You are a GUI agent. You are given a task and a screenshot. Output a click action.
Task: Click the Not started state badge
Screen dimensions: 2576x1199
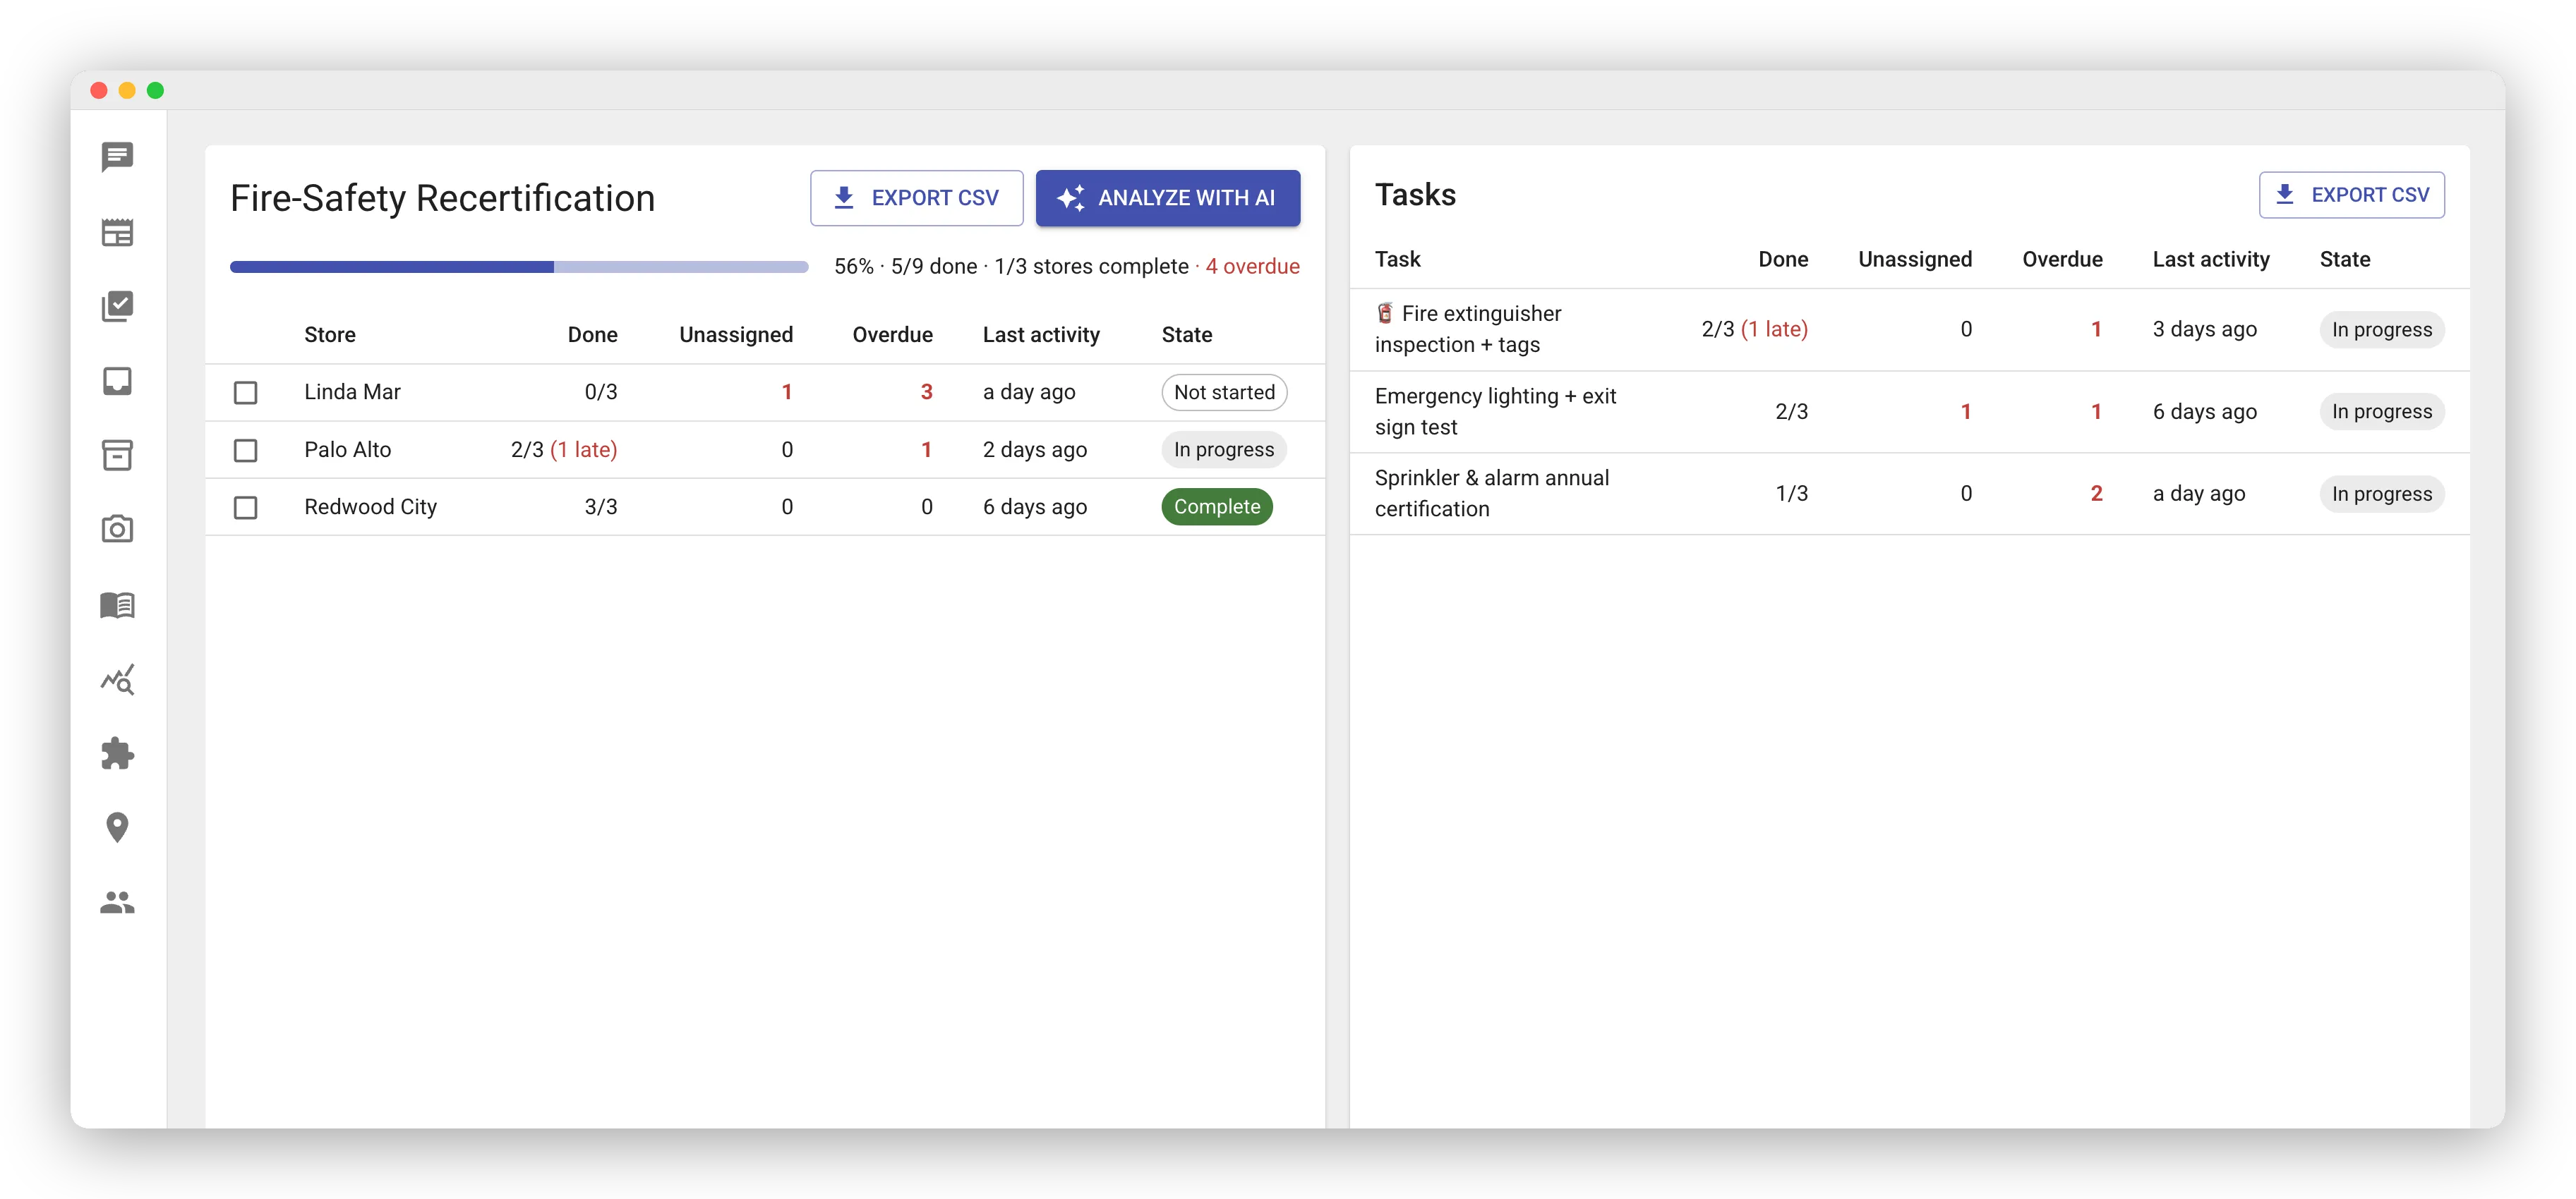[x=1224, y=393]
